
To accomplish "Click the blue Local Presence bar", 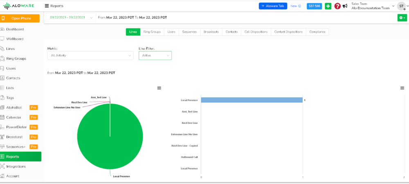I will point(252,100).
